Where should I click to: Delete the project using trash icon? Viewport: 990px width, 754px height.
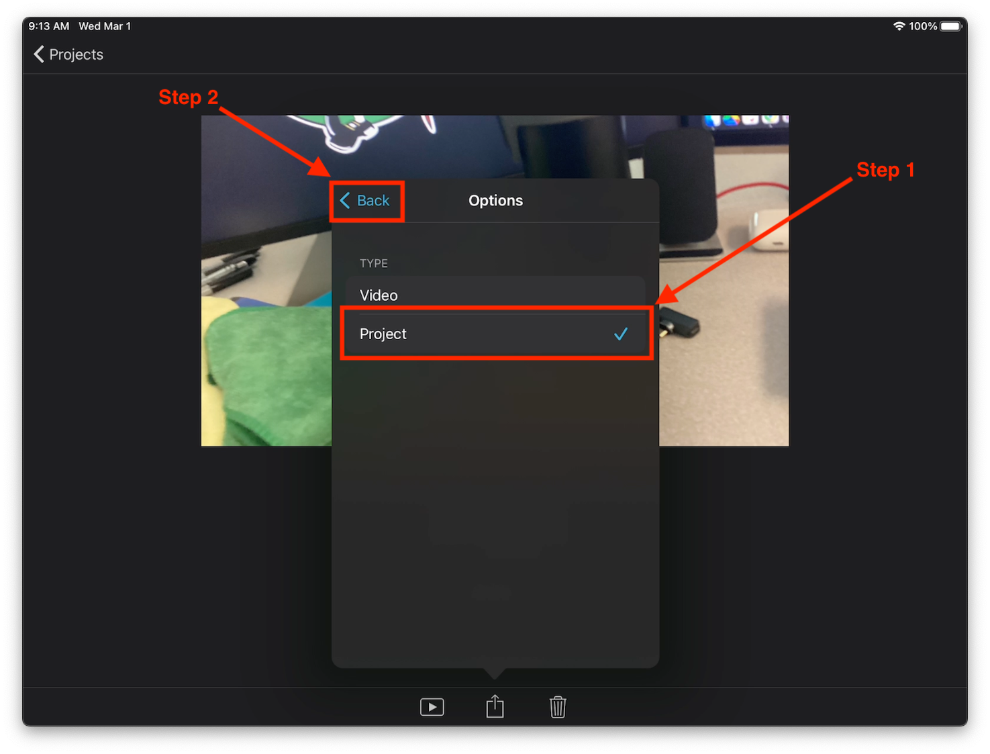[x=558, y=707]
